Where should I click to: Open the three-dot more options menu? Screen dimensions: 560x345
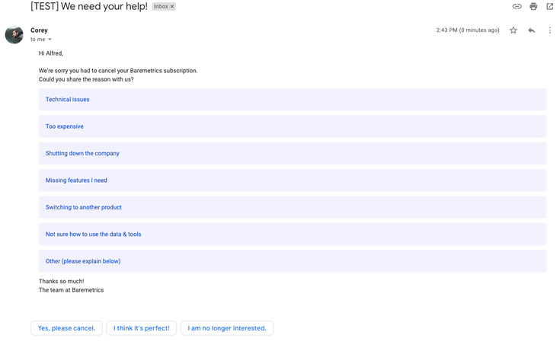549,30
